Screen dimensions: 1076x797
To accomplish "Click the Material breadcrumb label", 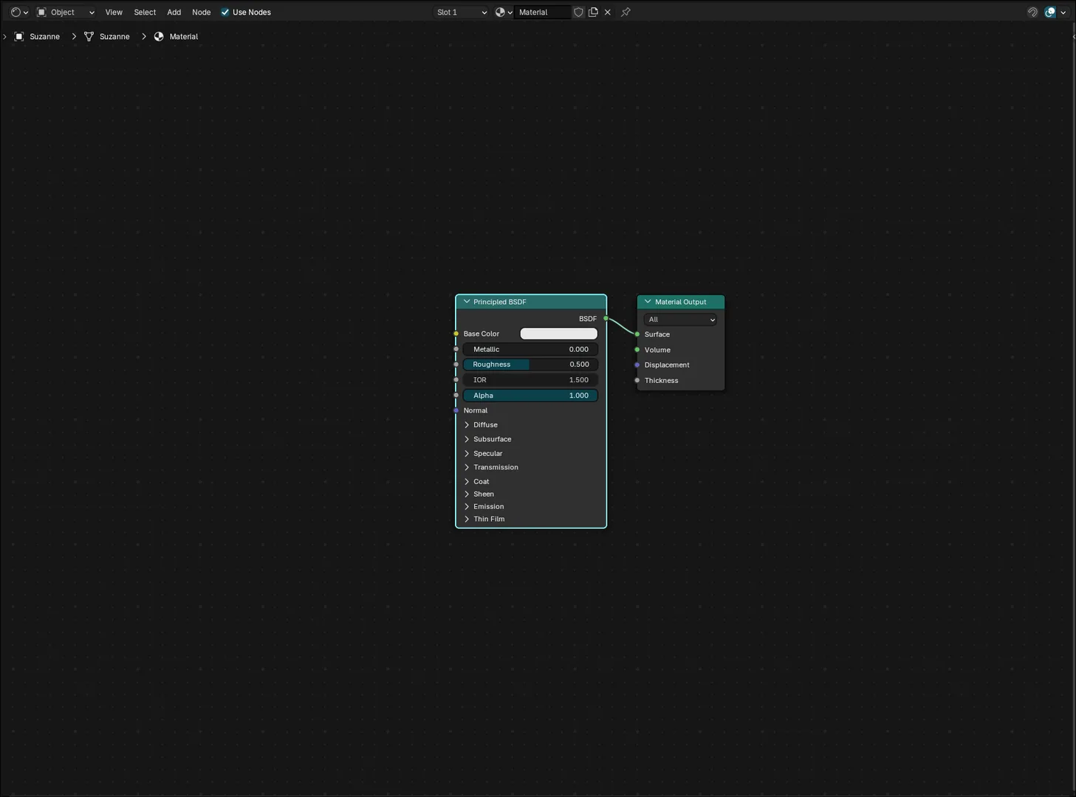I will pyautogui.click(x=184, y=36).
